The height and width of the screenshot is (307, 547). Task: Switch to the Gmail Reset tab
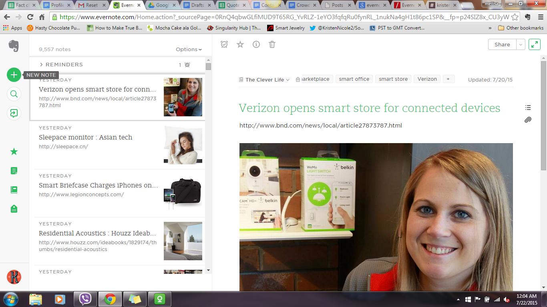click(x=92, y=5)
